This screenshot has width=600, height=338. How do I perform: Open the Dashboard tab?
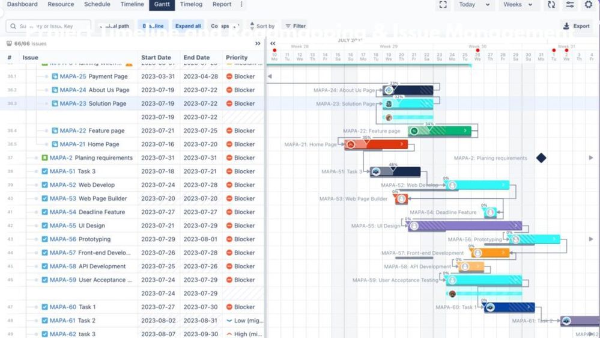click(22, 4)
